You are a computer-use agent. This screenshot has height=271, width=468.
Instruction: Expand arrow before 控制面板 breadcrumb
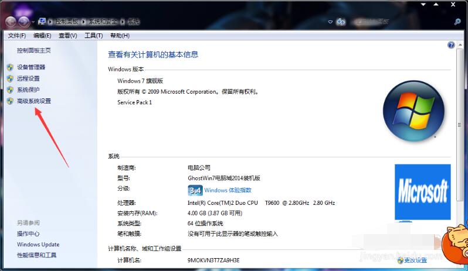tap(50, 22)
